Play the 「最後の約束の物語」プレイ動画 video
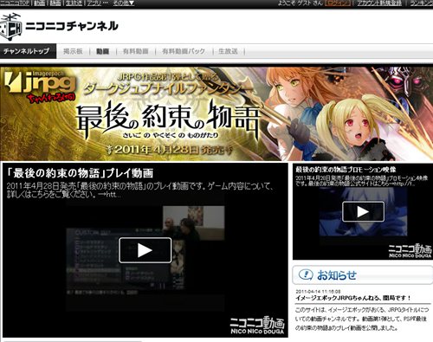Image resolution: width=433 pixels, height=342 pixels. pos(145,250)
